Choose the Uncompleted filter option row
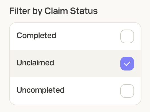The height and width of the screenshot is (112, 150). click(x=75, y=91)
